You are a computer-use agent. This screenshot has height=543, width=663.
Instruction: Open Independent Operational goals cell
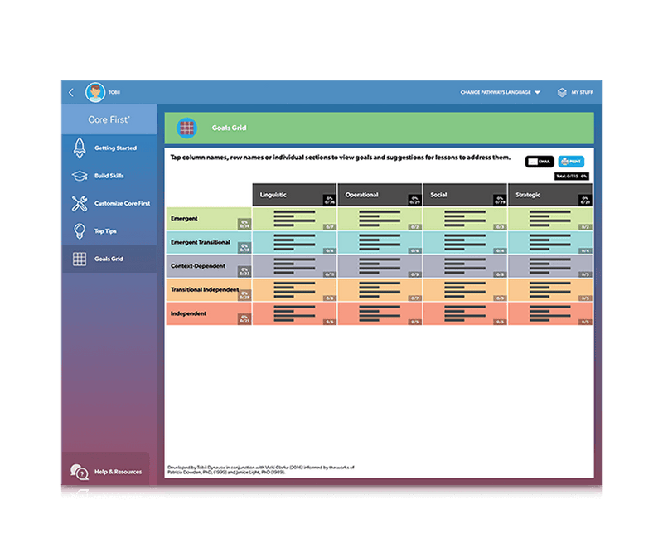pos(380,313)
